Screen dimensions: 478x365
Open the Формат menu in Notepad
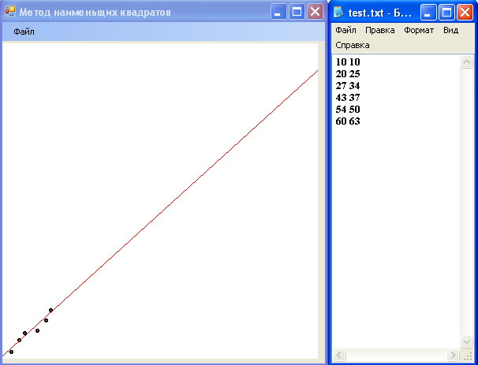click(419, 30)
